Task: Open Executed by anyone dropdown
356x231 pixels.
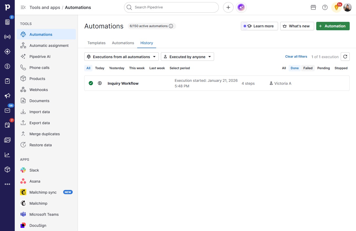Action: tap(187, 57)
